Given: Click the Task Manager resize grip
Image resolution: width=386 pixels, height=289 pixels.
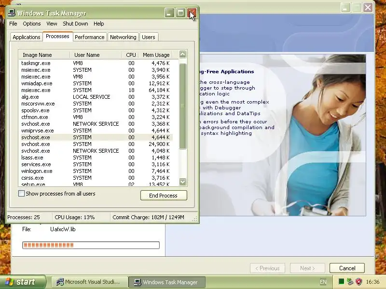Looking at the screenshot, I should 195,219.
